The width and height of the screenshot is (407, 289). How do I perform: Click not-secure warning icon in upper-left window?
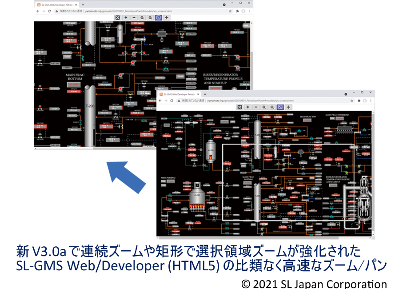pyautogui.click(x=56, y=11)
